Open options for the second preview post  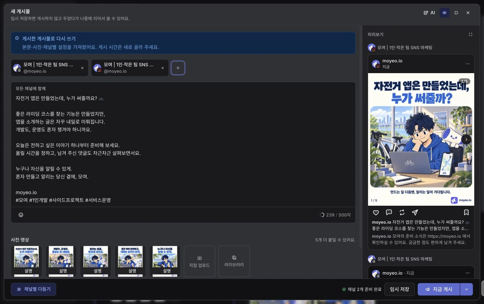coord(468,273)
